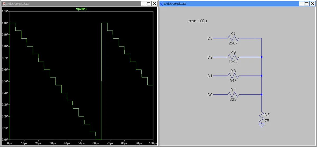Click the R9 reference label

[233, 52]
